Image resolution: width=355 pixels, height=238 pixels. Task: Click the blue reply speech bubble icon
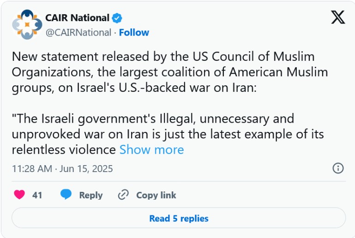(66, 195)
